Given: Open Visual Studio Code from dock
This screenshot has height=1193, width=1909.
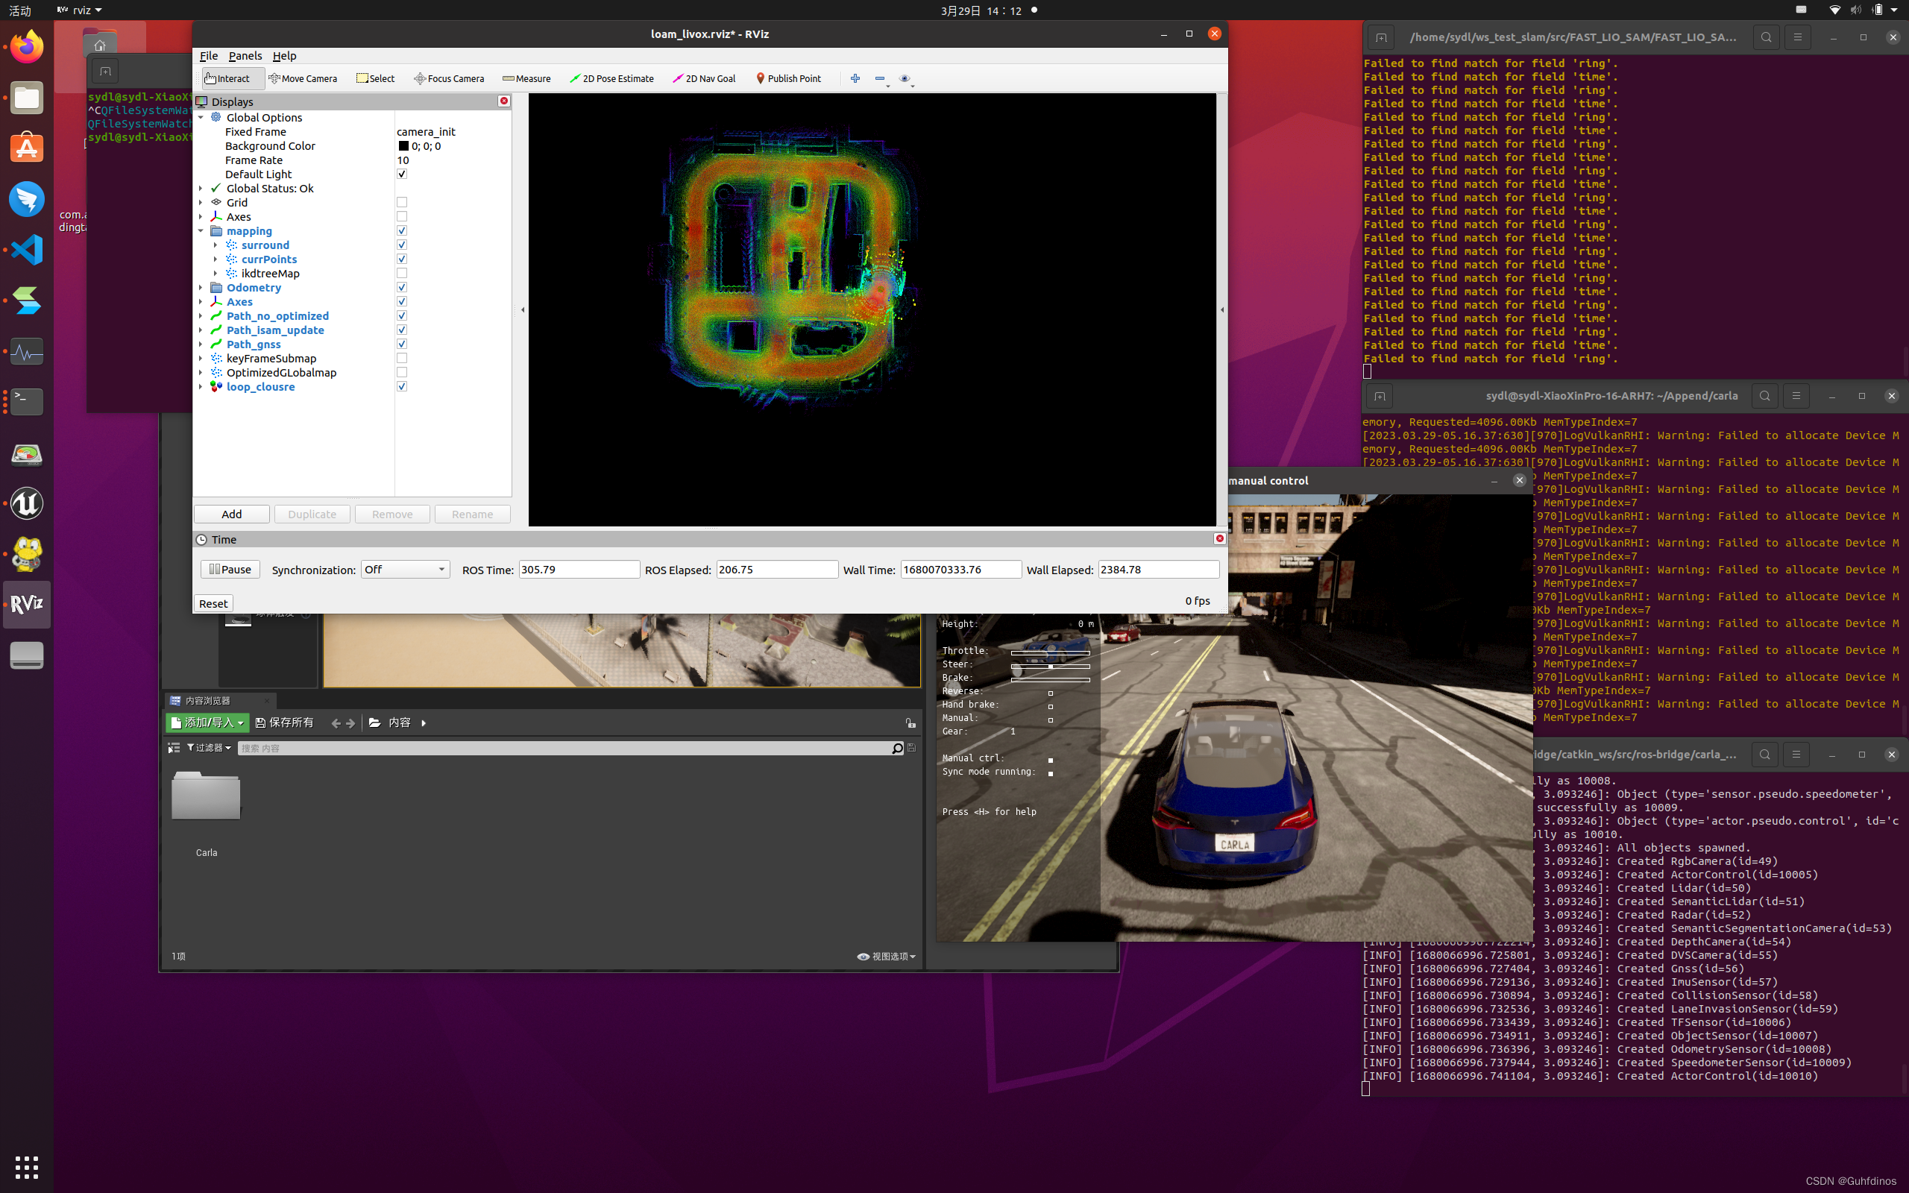Looking at the screenshot, I should point(27,250).
